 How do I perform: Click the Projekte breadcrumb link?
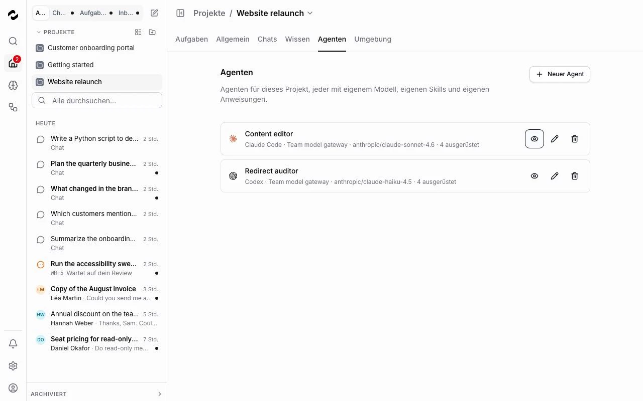209,13
